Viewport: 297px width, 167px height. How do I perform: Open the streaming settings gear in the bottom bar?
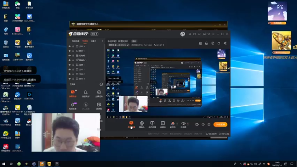[x=209, y=124]
